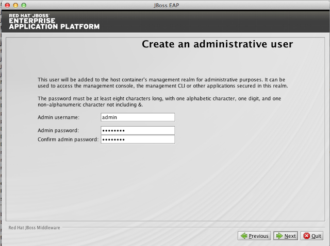Click the 'Red Hat JBoss Middleware' footer text
Viewport: 330px width, 246px height.
(x=35, y=227)
